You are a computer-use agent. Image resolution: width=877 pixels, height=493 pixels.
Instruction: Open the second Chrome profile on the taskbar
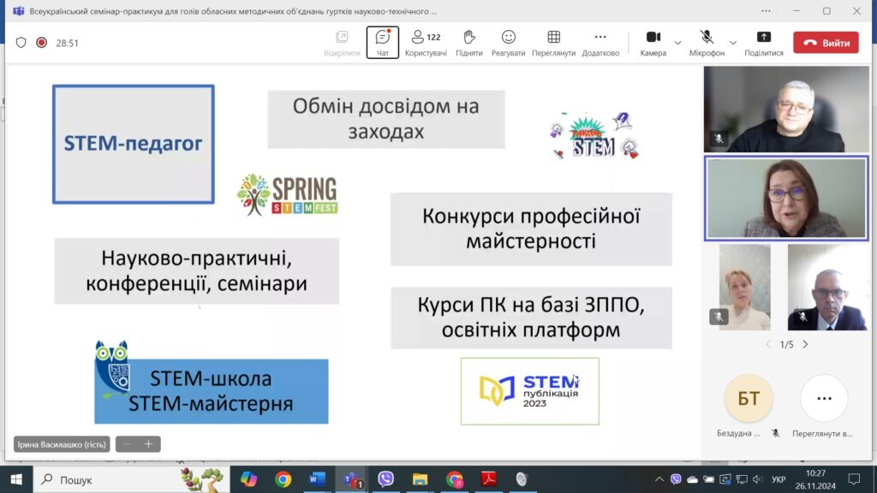point(455,479)
